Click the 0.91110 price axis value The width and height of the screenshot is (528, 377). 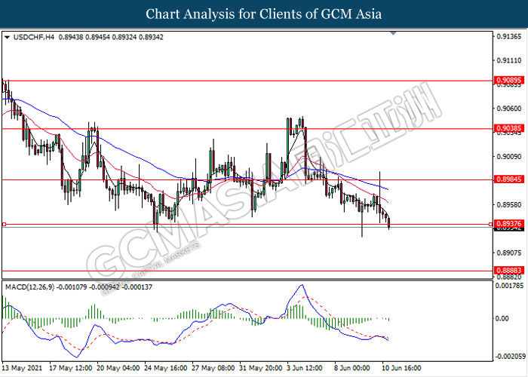(x=509, y=60)
